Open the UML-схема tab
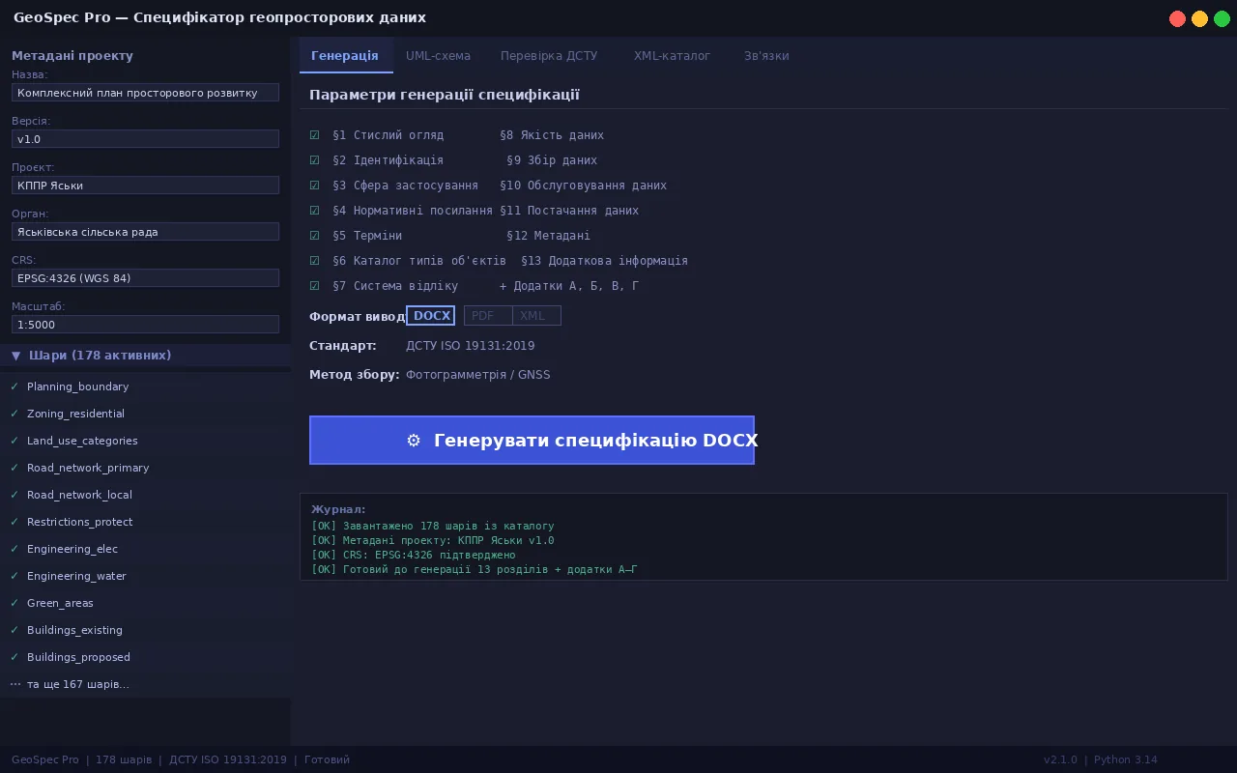Screen dimensions: 1237x773 438,56
